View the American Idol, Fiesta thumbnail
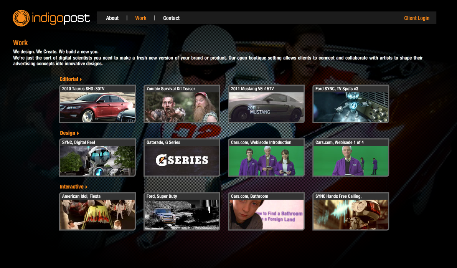The width and height of the screenshot is (457, 268). tap(97, 212)
